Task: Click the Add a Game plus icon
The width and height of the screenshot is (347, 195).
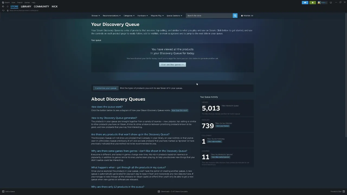Action: click(x=3, y=191)
